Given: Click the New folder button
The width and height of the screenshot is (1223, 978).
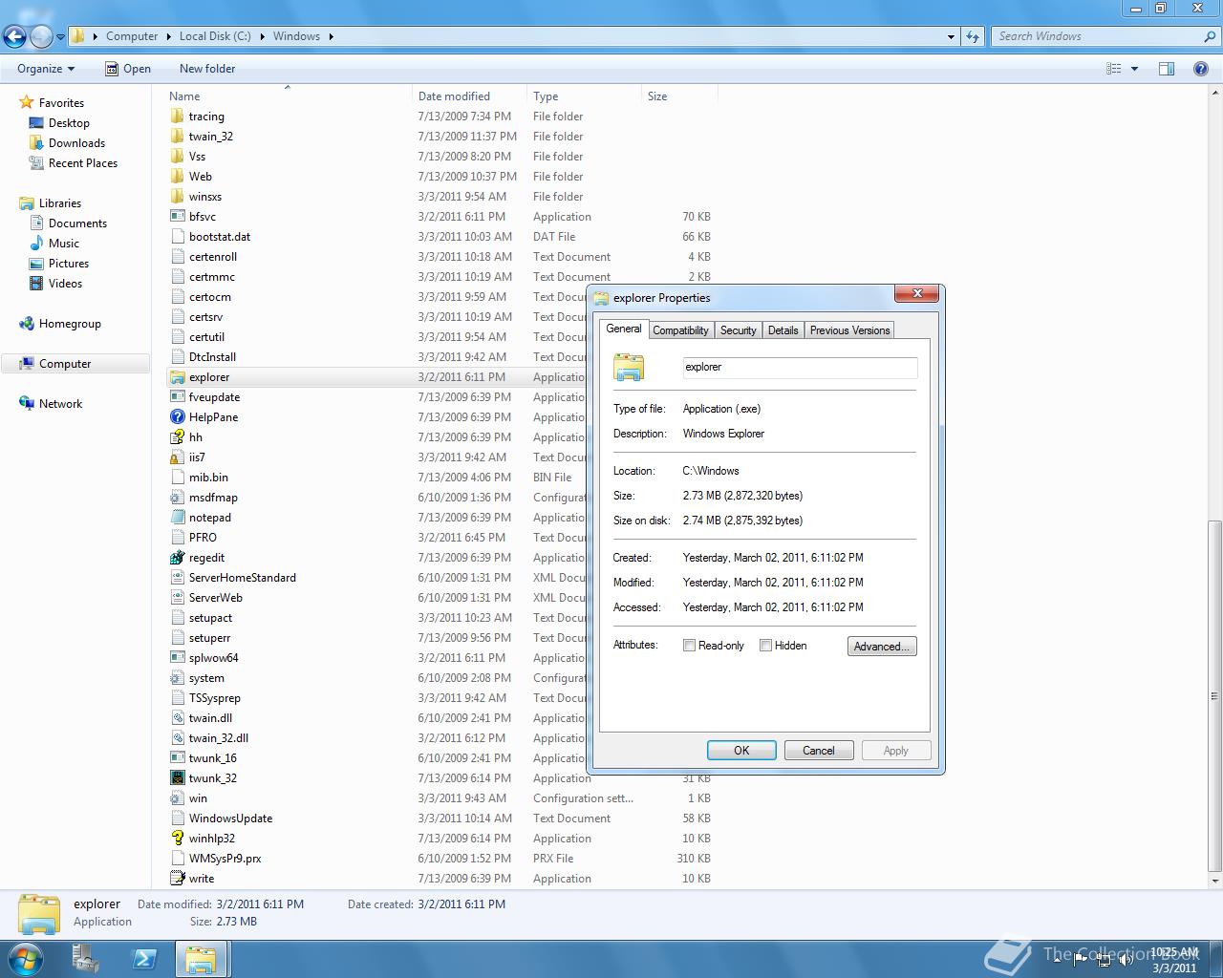Looking at the screenshot, I should 207,69.
